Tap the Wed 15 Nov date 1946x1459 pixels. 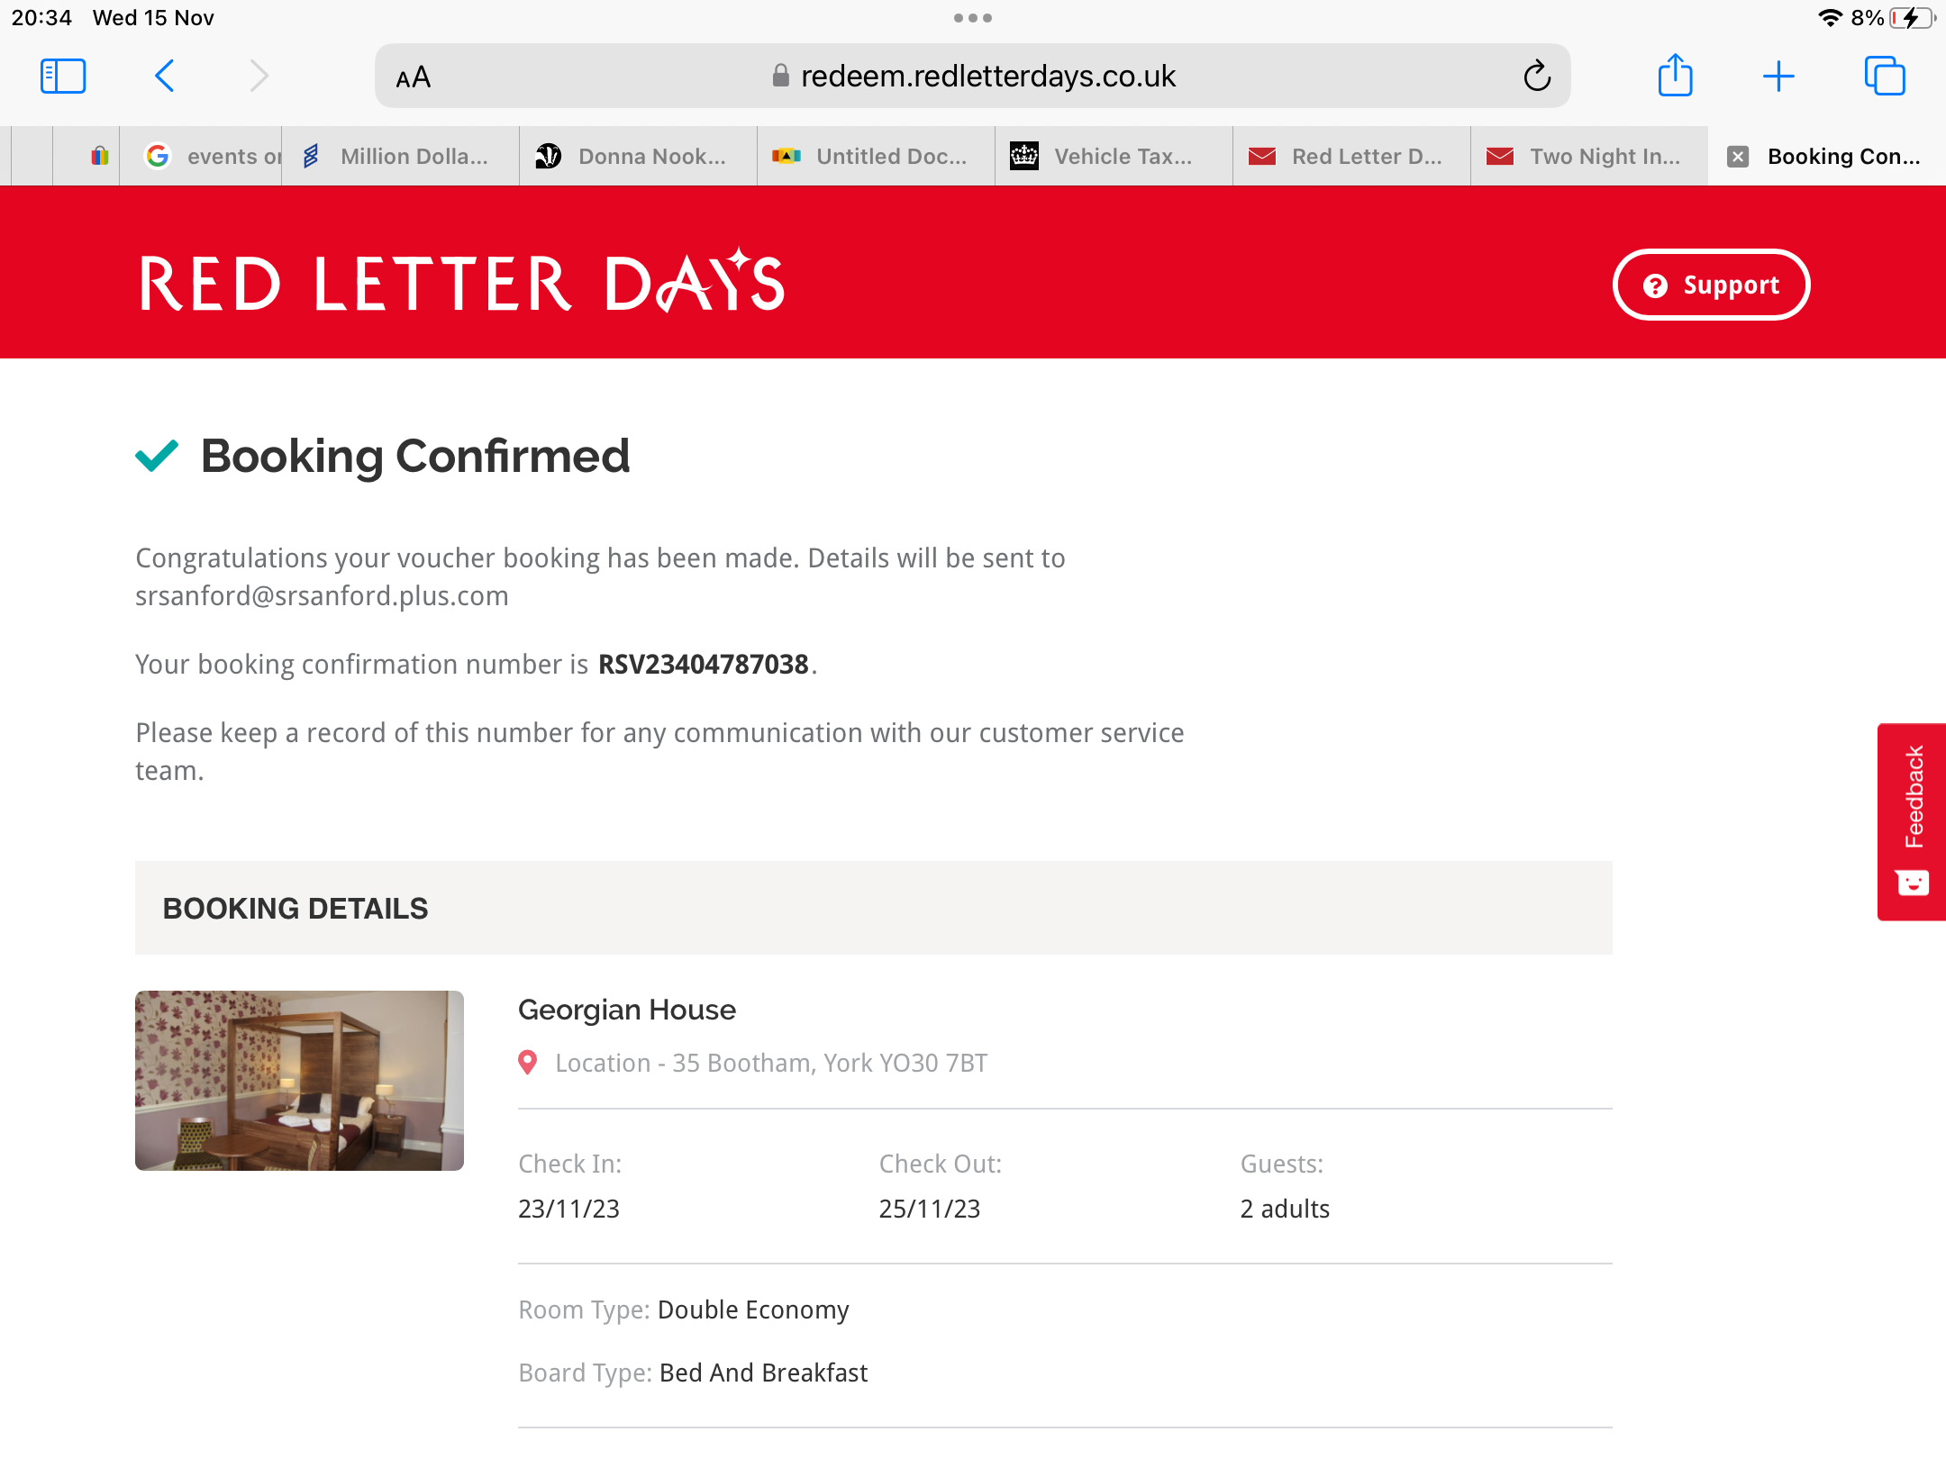click(x=153, y=18)
